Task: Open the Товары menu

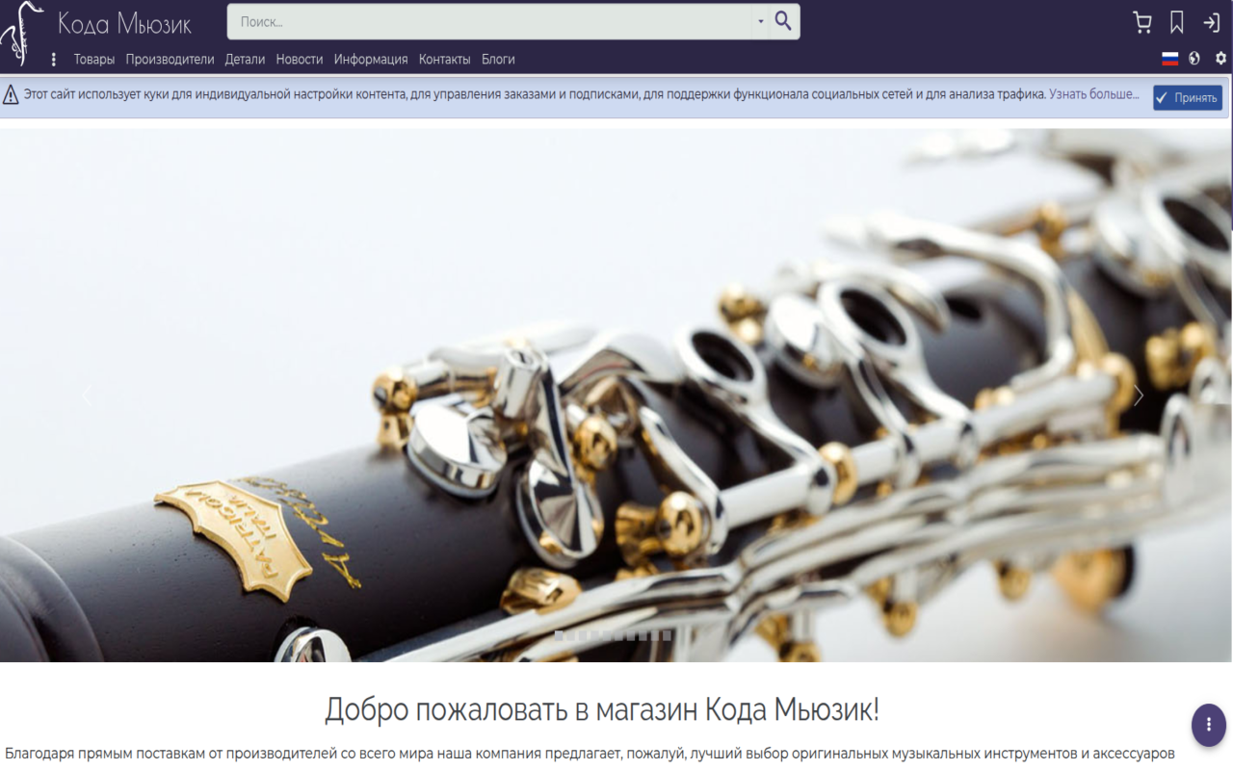Action: (94, 59)
